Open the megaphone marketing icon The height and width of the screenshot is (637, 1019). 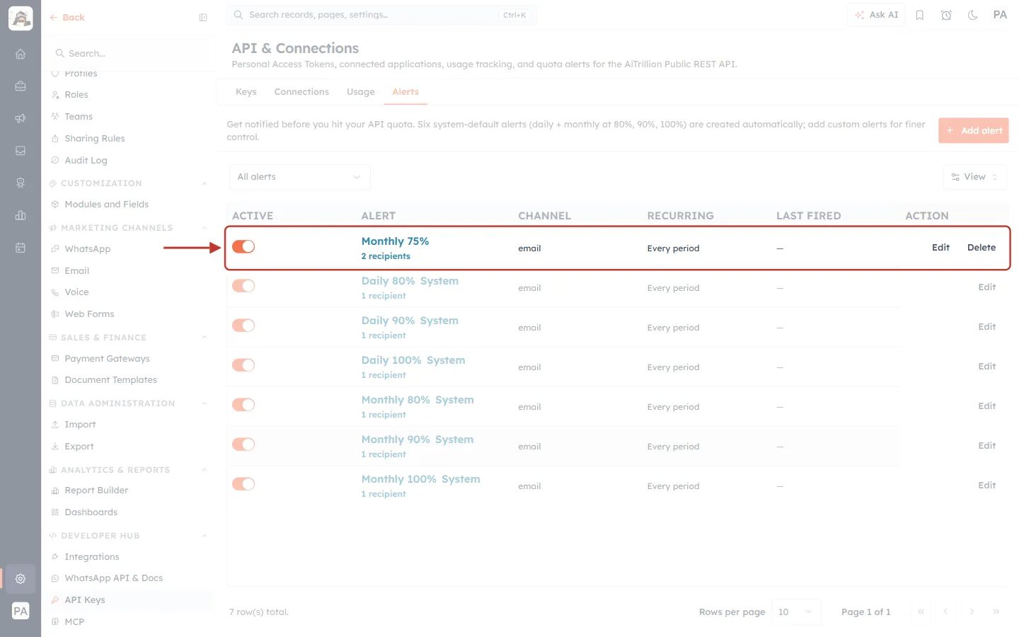coord(21,118)
